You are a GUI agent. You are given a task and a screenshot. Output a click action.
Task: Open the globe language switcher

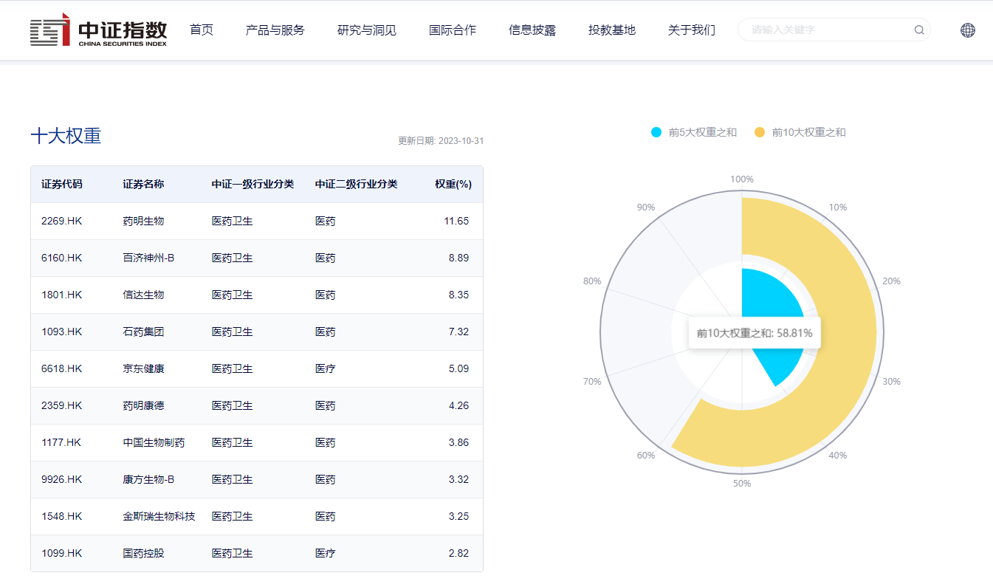[967, 30]
